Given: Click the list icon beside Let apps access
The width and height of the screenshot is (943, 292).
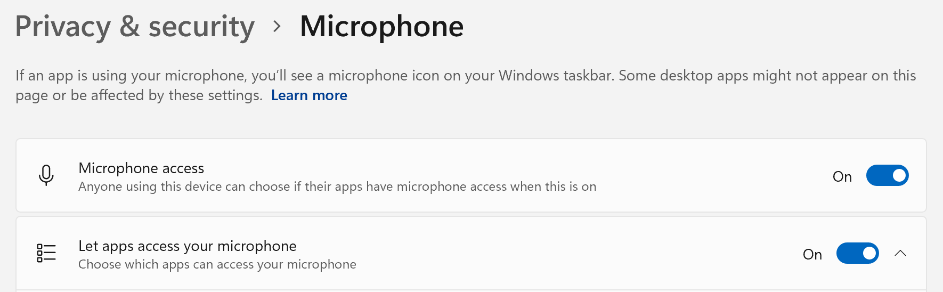Looking at the screenshot, I should [x=46, y=253].
